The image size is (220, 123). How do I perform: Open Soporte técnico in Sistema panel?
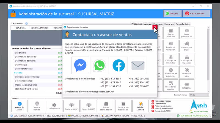(37, 106)
